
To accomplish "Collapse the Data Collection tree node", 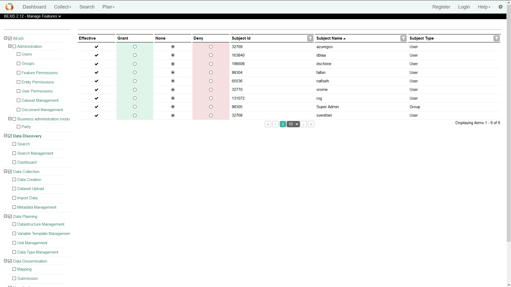I will coord(6,171).
